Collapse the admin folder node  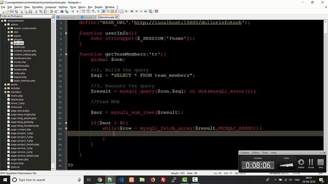point(6,25)
